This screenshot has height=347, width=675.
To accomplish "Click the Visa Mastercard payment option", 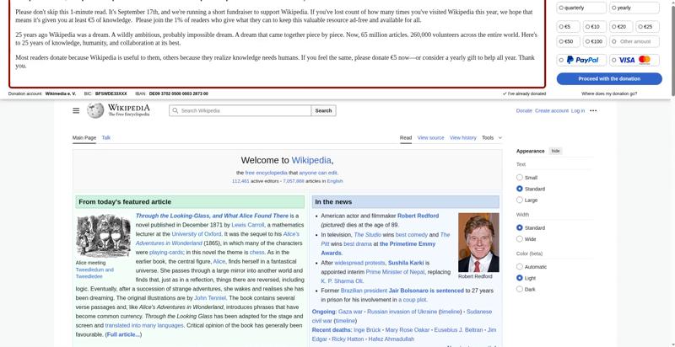I will click(634, 60).
